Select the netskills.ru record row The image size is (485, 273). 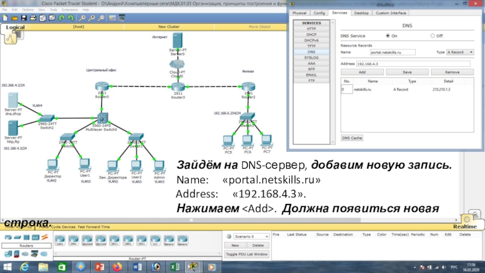[x=407, y=89]
